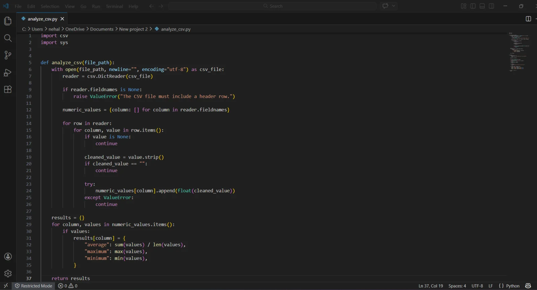Change the LF end-of-line sequence
The height and width of the screenshot is (290, 537).
491,286
